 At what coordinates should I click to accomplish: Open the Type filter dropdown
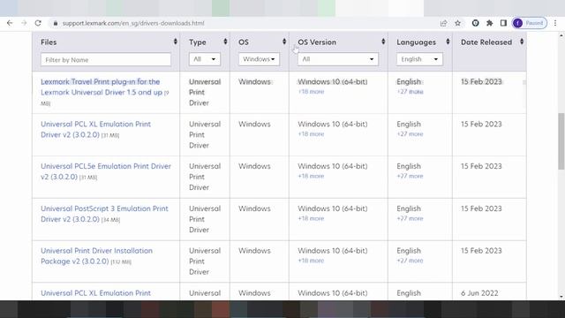click(x=204, y=59)
